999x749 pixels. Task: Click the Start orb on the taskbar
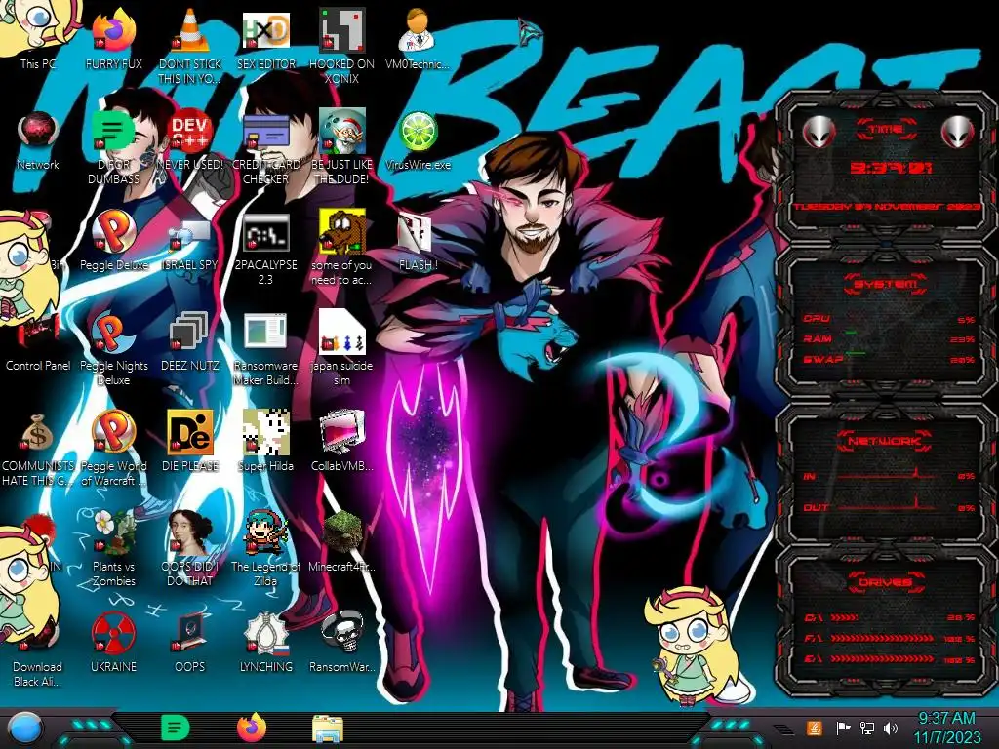tap(25, 729)
